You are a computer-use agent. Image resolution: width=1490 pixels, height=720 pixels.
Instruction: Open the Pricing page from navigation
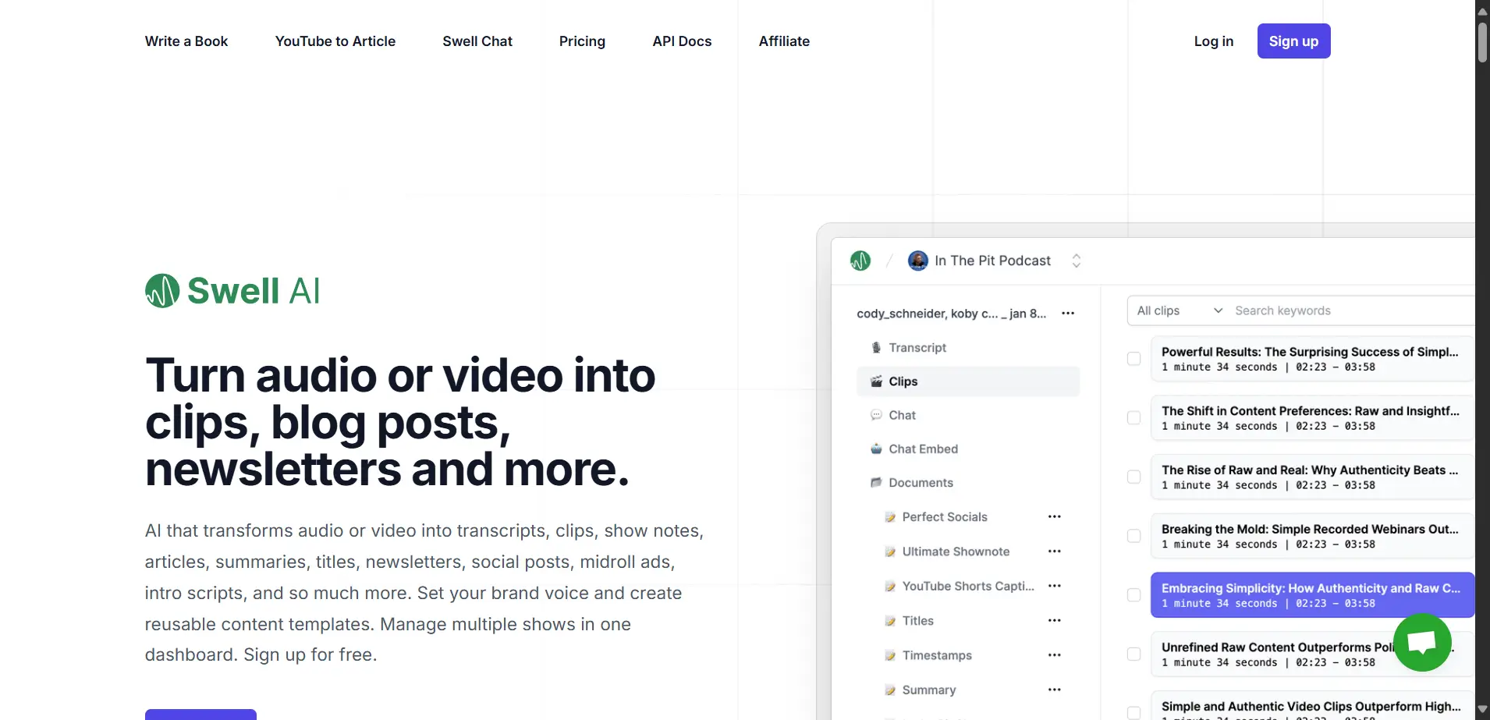coord(582,41)
